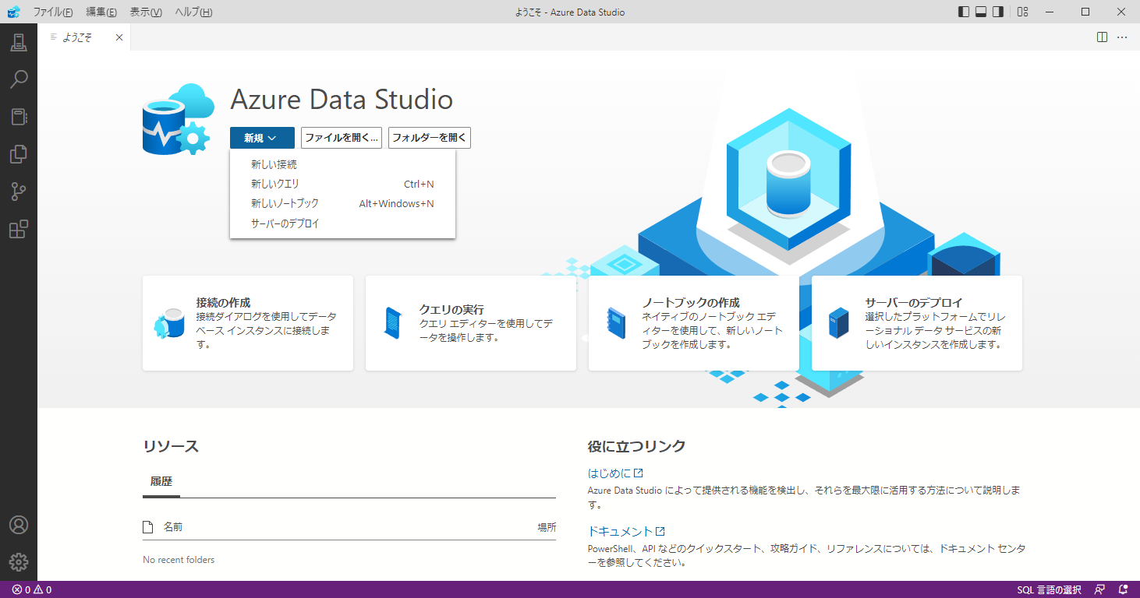The height and width of the screenshot is (598, 1140).
Task: Choose 新しい接続 from the dropdown menu
Action: (x=342, y=165)
